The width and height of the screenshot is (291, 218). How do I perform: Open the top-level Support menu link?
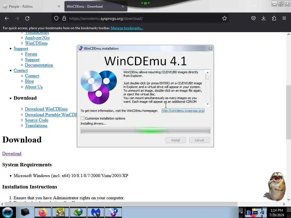click(x=21, y=49)
